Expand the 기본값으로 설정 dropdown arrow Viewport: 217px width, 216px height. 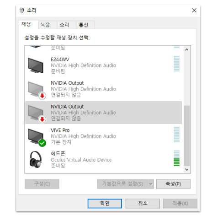151,184
